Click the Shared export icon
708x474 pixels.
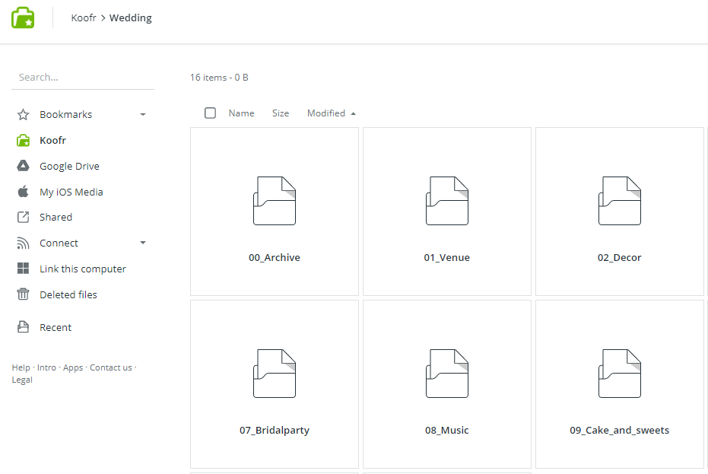click(24, 218)
